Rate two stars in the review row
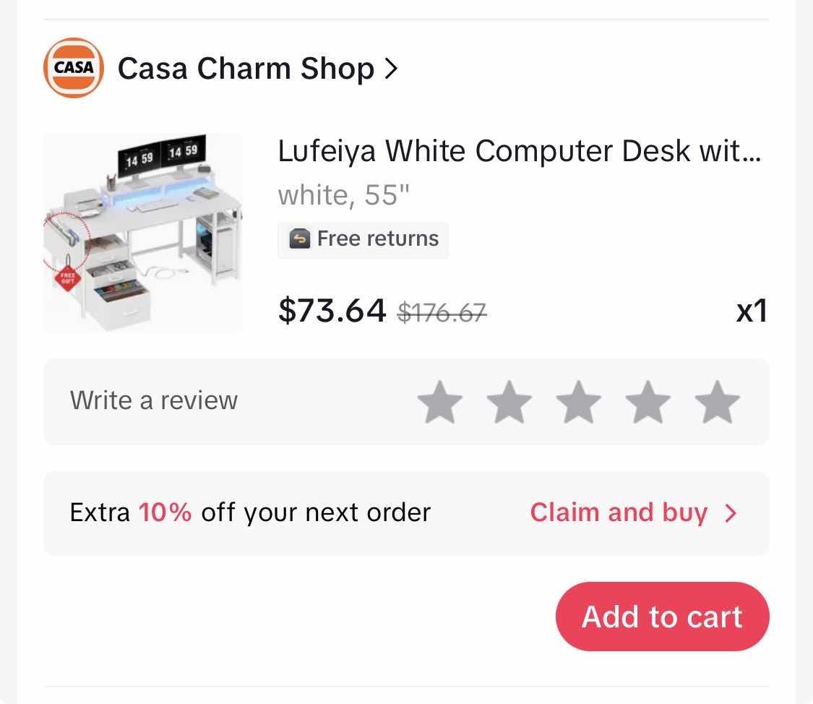 [x=509, y=403]
